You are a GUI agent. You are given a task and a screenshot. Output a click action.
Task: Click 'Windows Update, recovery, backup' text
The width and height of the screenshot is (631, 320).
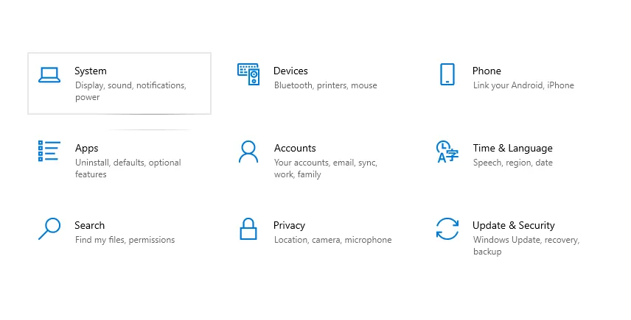tap(526, 245)
